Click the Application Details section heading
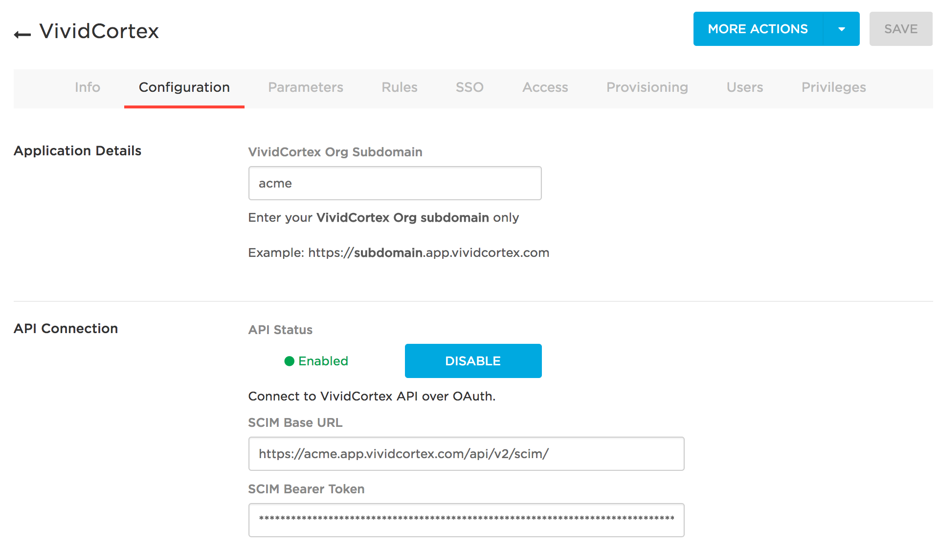This screenshot has width=939, height=547. (77, 151)
